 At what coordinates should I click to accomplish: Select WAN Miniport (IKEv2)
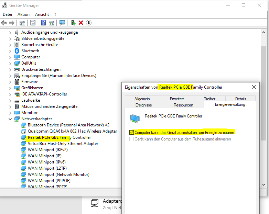coord(48,150)
